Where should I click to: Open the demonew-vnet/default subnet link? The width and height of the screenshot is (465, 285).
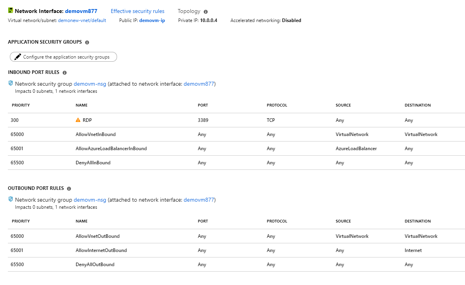click(82, 20)
